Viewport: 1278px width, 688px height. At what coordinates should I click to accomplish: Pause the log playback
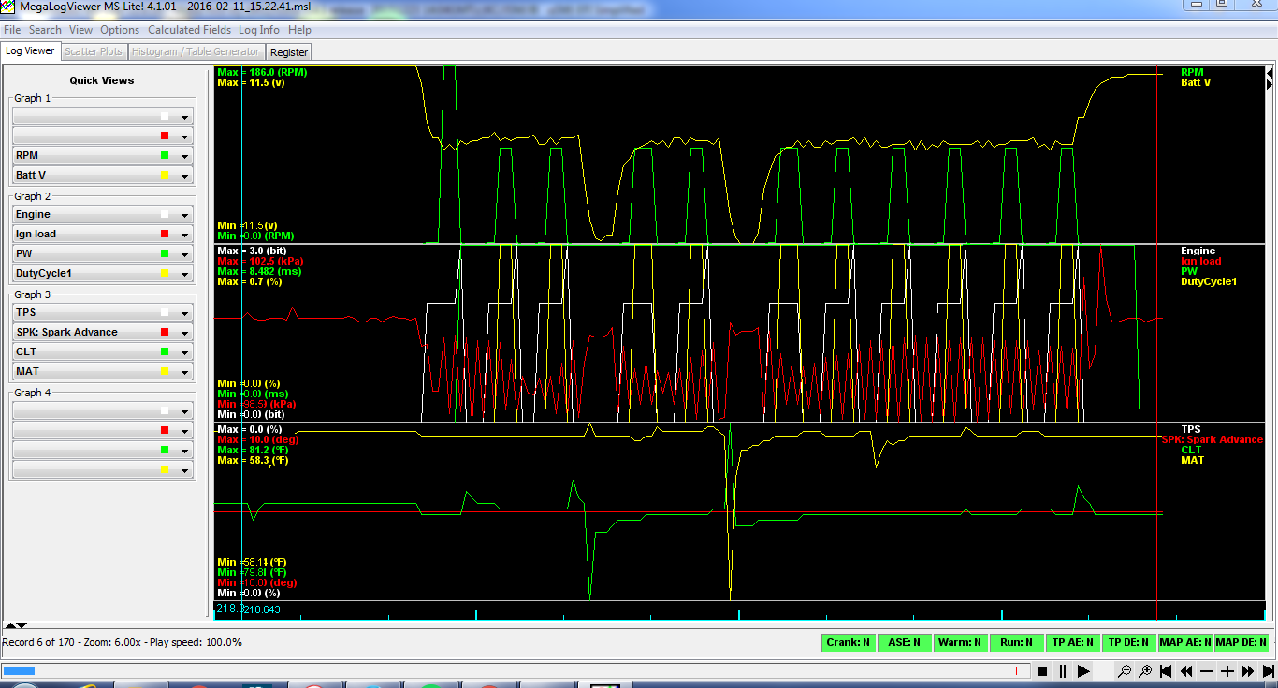click(x=1063, y=671)
